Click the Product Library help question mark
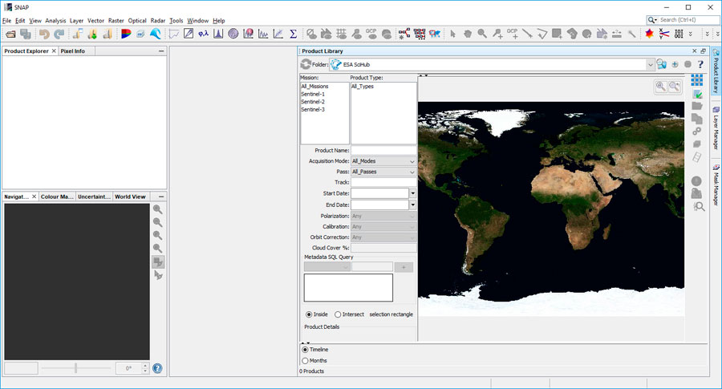 click(x=700, y=64)
